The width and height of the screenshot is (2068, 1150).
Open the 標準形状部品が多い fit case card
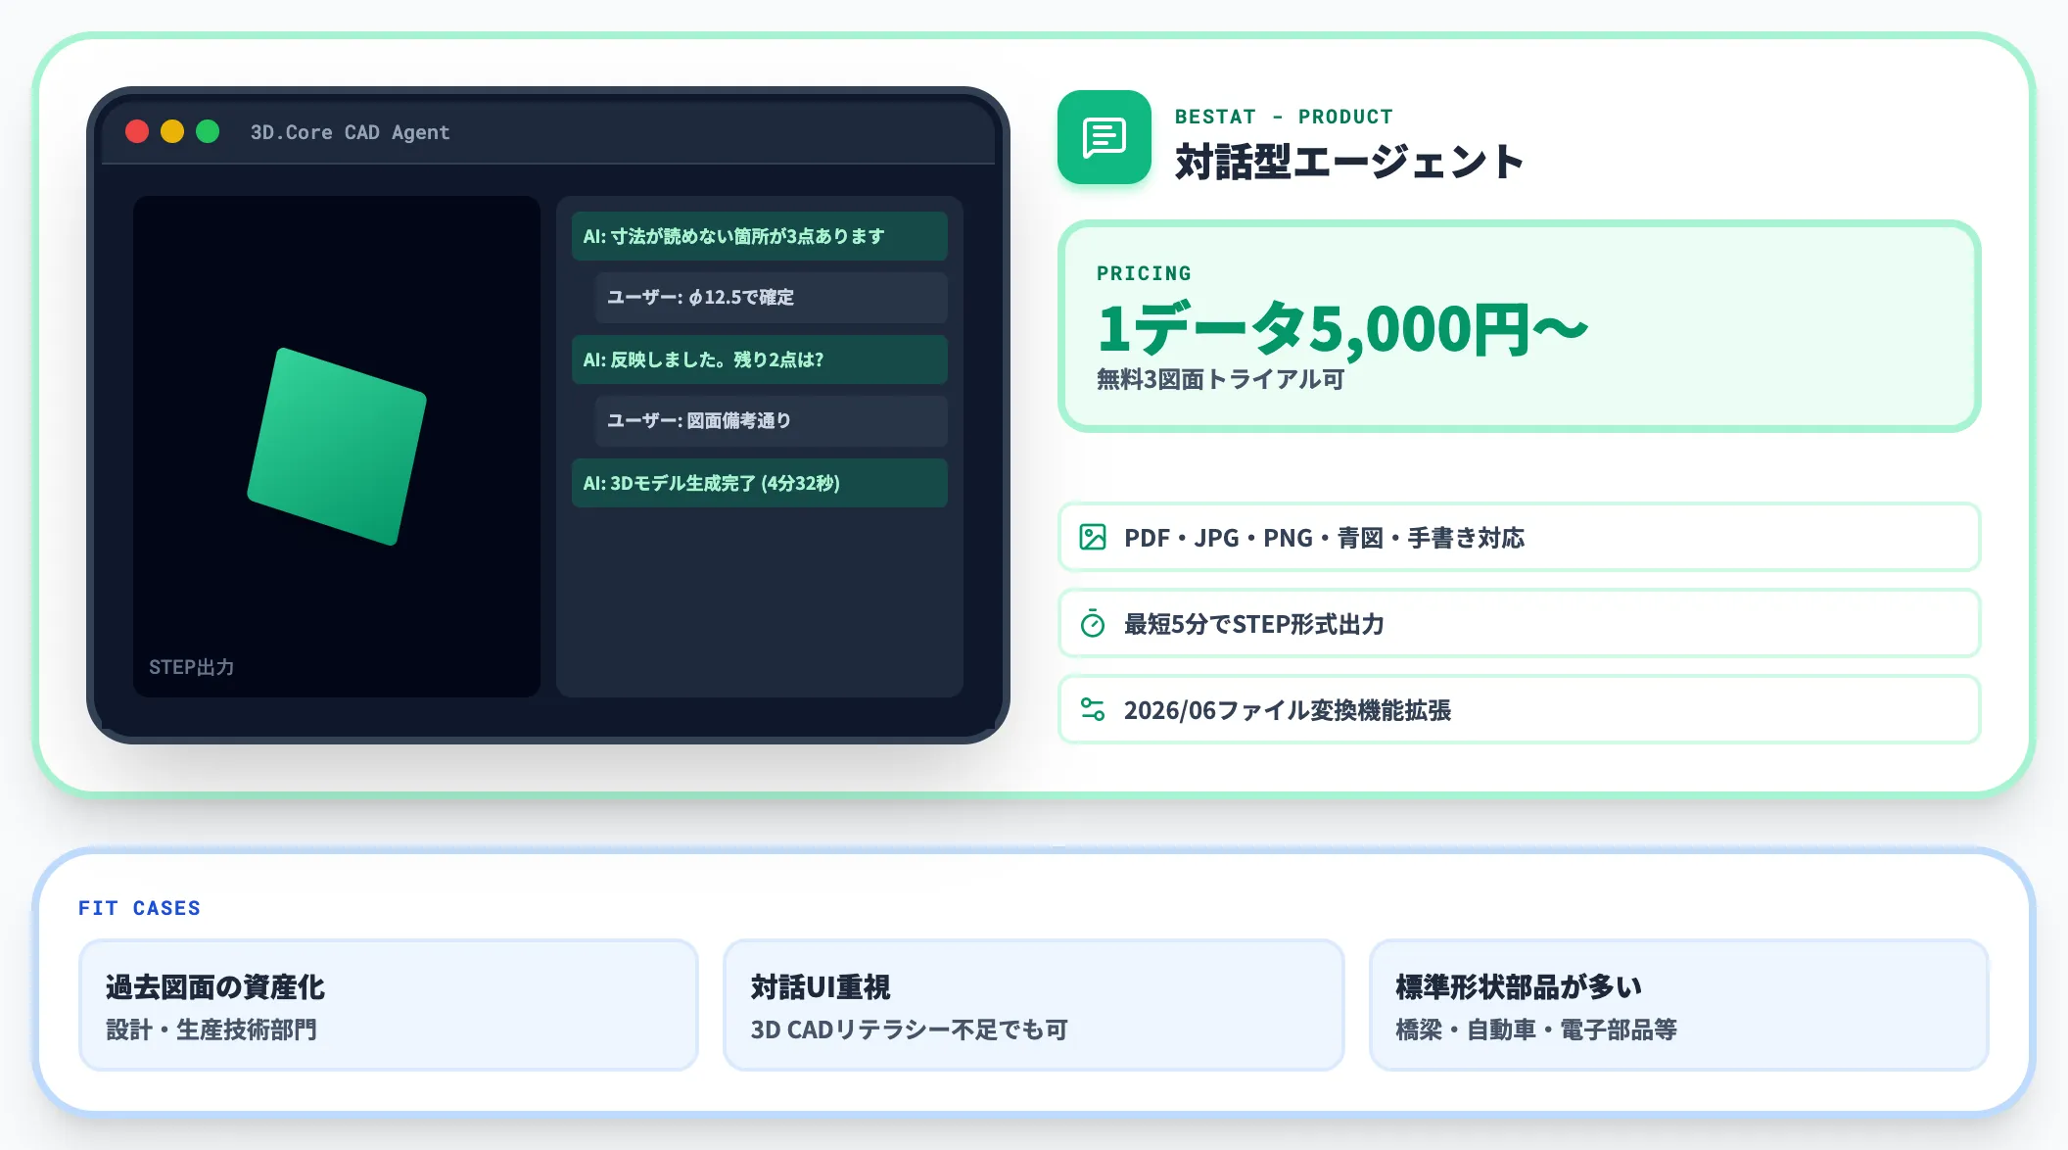click(x=1679, y=1005)
